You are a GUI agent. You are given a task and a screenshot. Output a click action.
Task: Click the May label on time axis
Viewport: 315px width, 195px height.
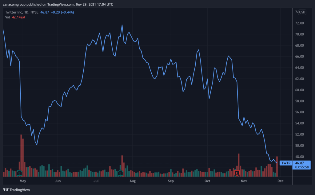click(23, 181)
